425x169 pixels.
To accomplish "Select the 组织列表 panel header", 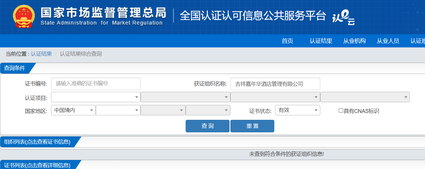I will (37, 142).
